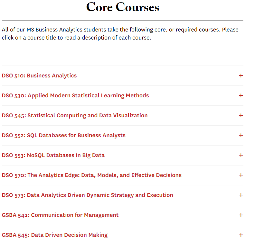Click plus icon beside DSO 552

(x=241, y=135)
